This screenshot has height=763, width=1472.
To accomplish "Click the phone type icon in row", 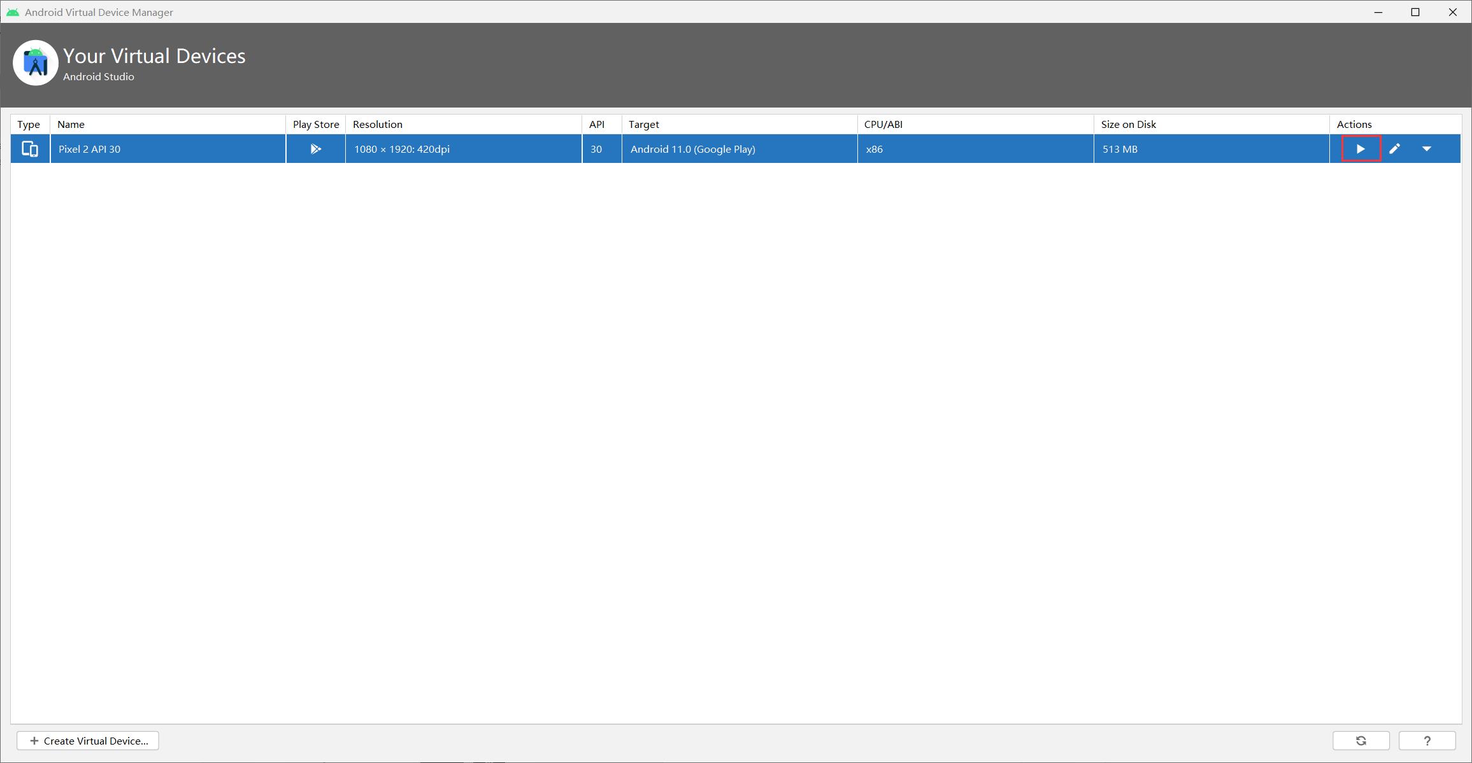I will click(x=30, y=149).
